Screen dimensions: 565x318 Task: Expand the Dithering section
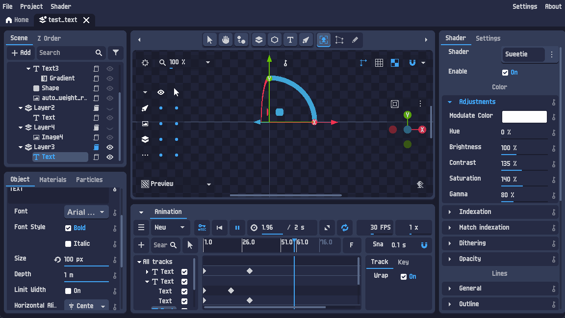(450, 243)
